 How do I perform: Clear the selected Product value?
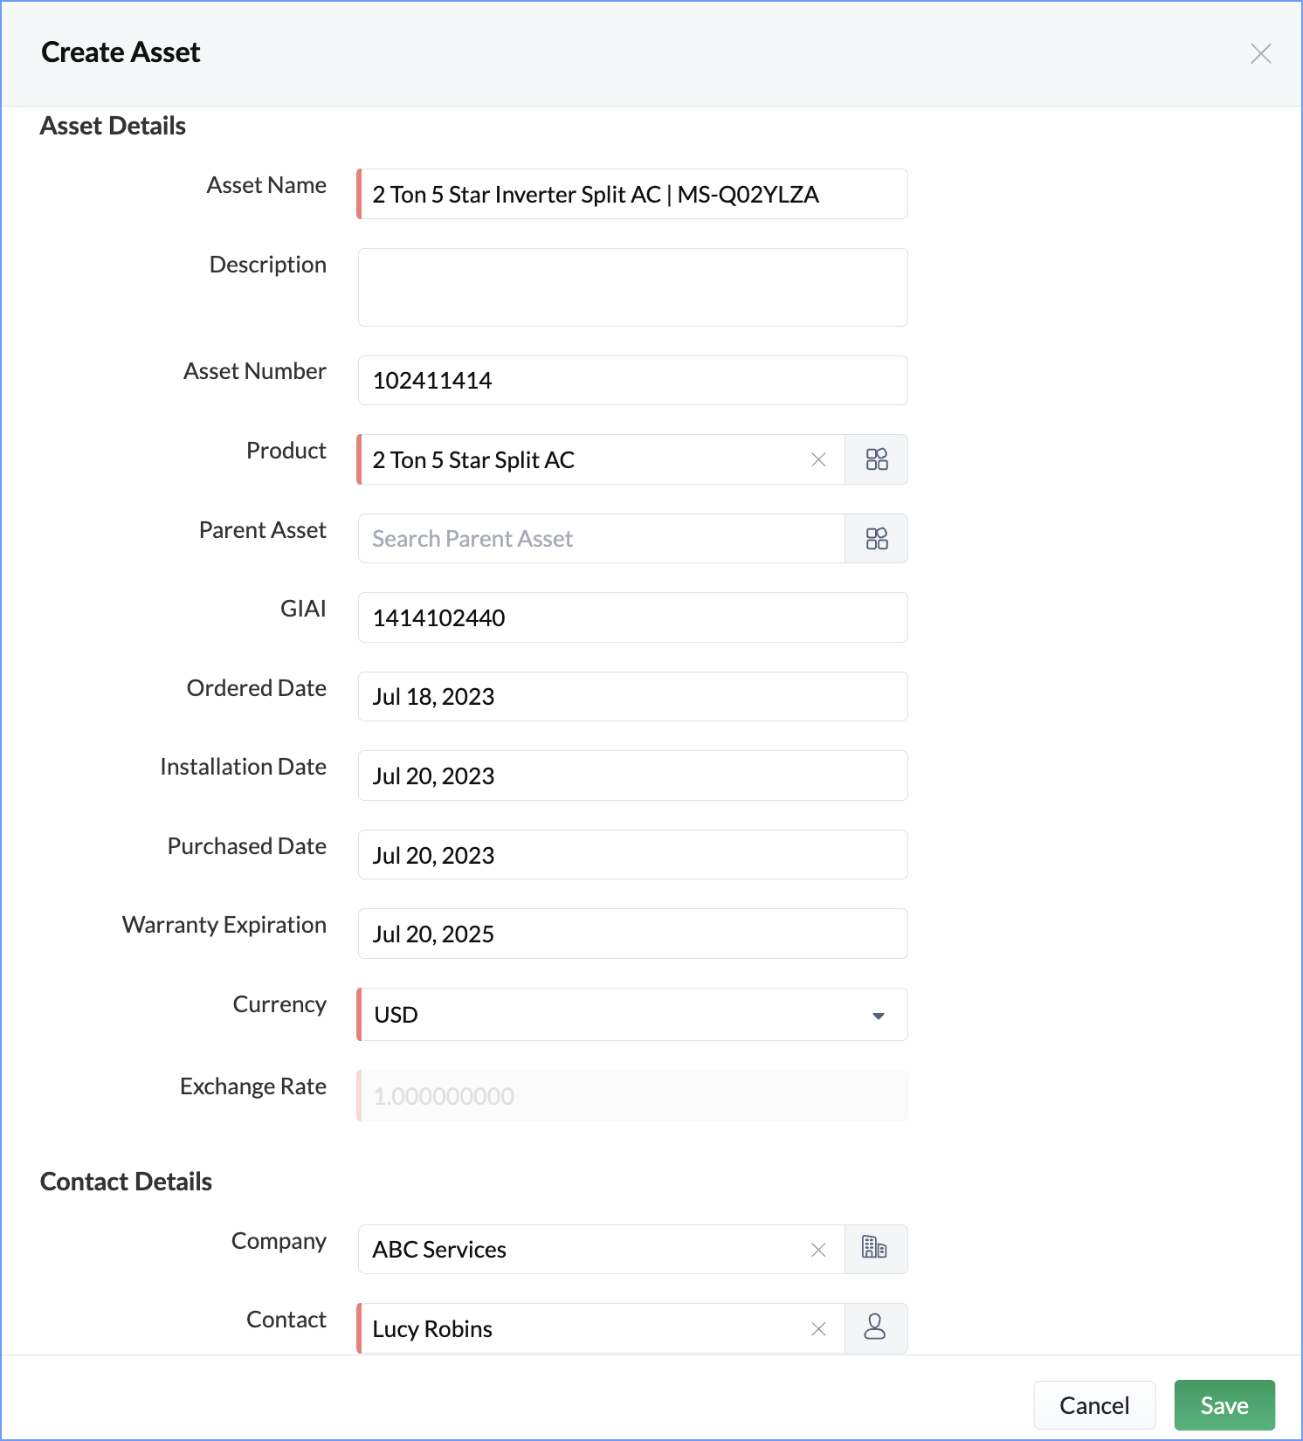pyautogui.click(x=818, y=459)
